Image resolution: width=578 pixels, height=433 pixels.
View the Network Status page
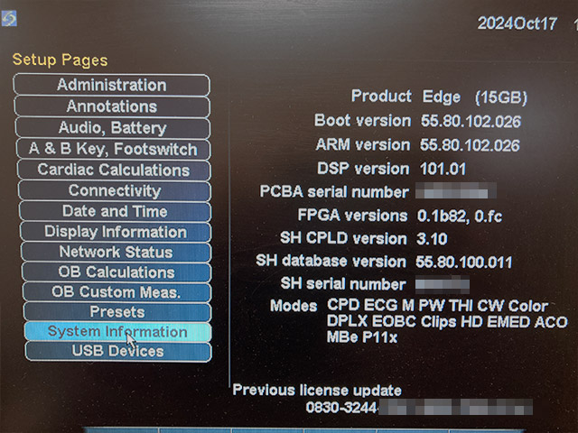(117, 253)
